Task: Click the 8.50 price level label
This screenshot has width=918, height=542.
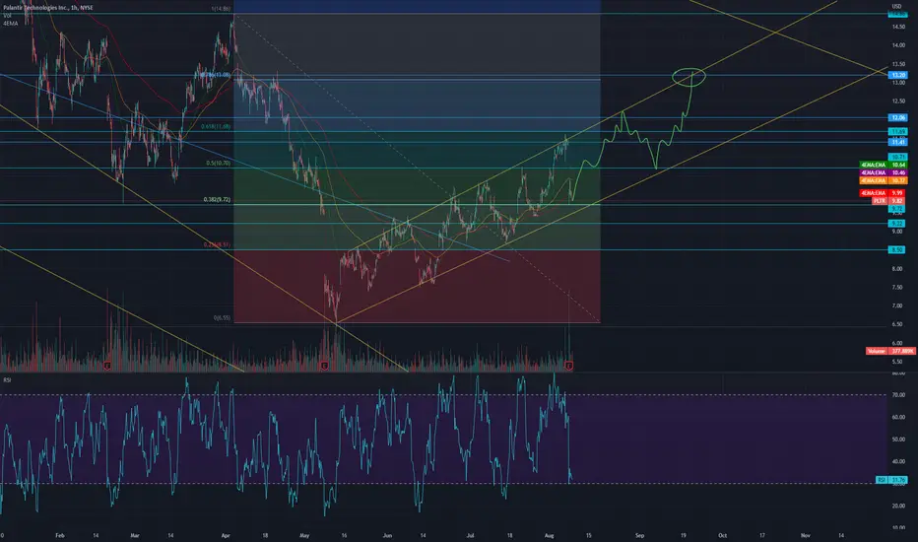Action: tap(897, 249)
